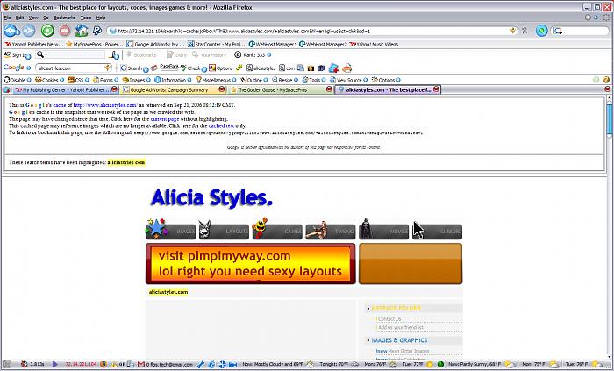Click the Layouts navigation button
Image resolution: width=614 pixels, height=371 pixels.
click(x=224, y=230)
